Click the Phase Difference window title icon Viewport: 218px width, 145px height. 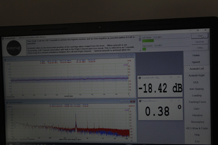[140, 101]
